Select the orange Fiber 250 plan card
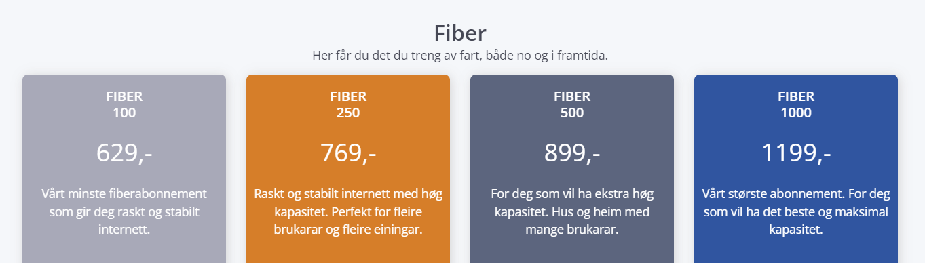This screenshot has height=263, width=925. [348, 169]
